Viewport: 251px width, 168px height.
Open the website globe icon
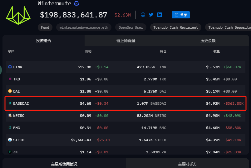(143, 15)
